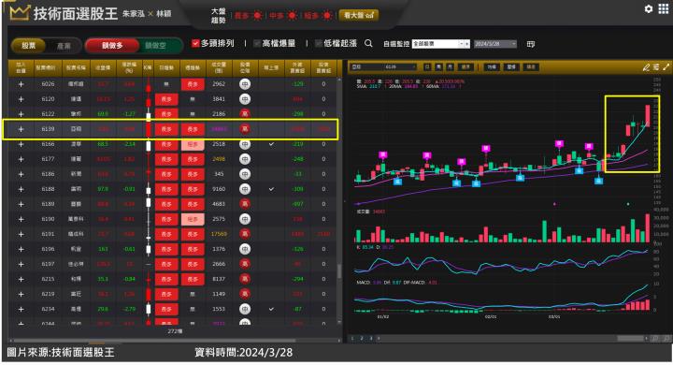Switch toggle to 產業 mode
Screen dimensions: 673x365
pyautogui.click(x=64, y=46)
